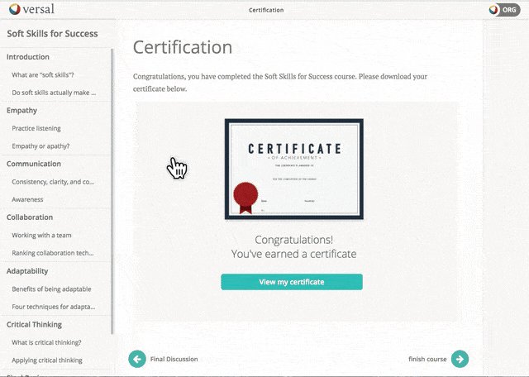
Task: Open Ranking collaboration tech lesson
Action: coord(53,253)
